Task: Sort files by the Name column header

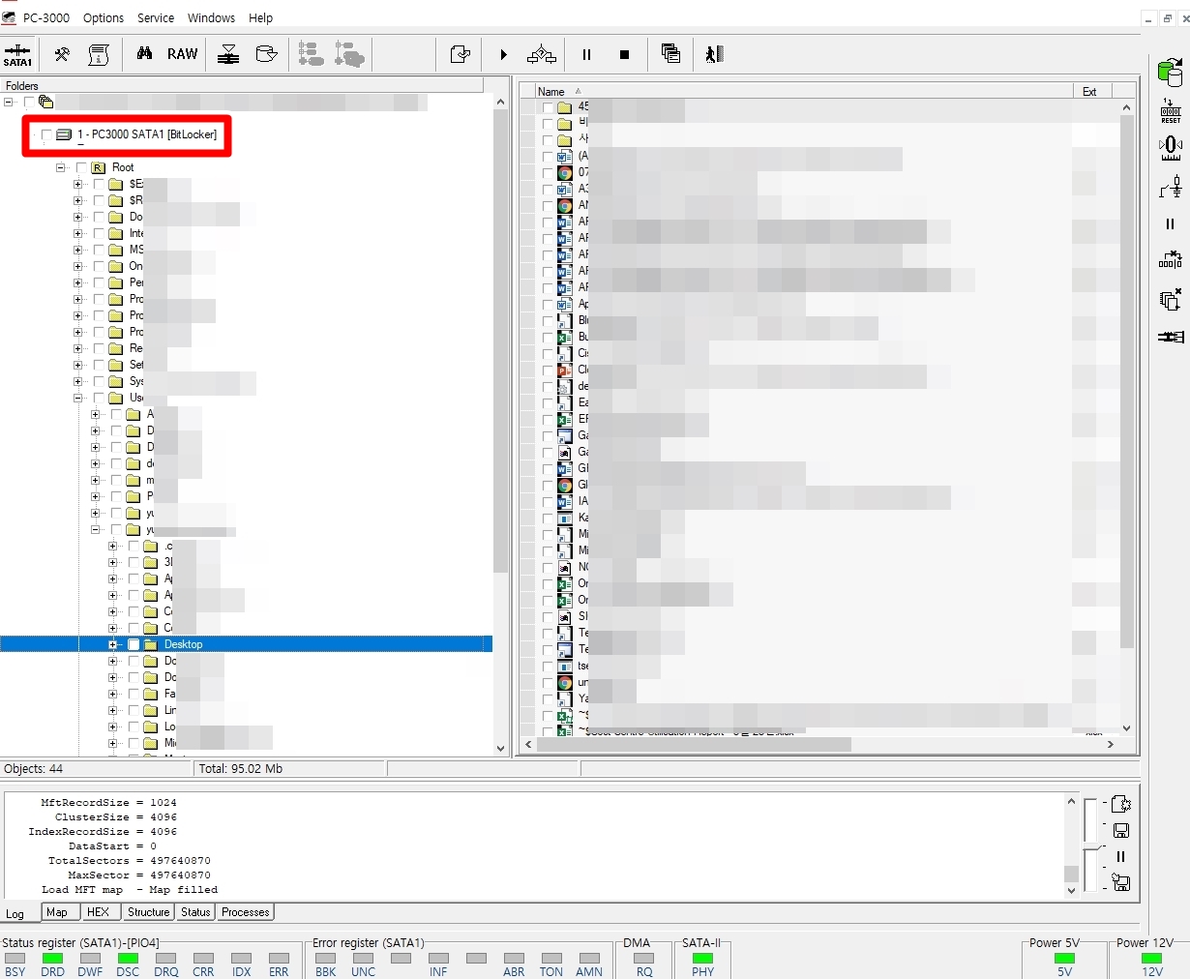Action: tap(804, 91)
